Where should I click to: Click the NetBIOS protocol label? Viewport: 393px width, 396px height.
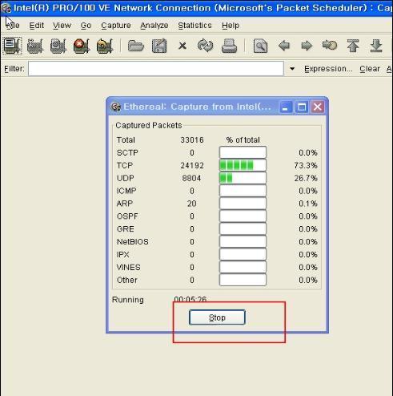(x=133, y=241)
